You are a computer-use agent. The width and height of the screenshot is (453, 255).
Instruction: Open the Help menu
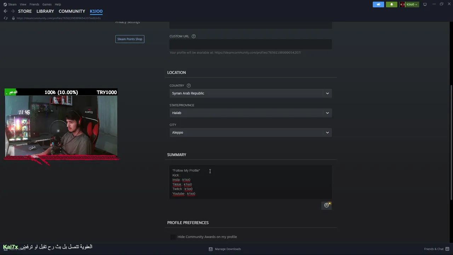pos(58,4)
